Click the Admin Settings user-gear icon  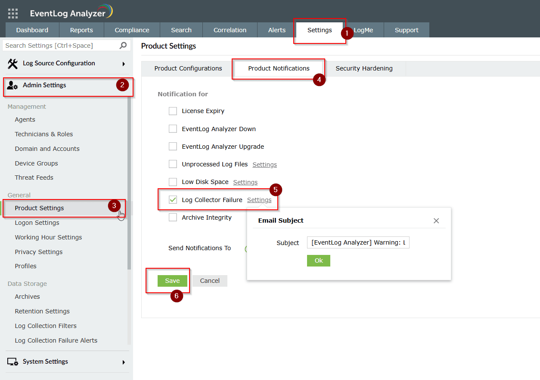[12, 86]
